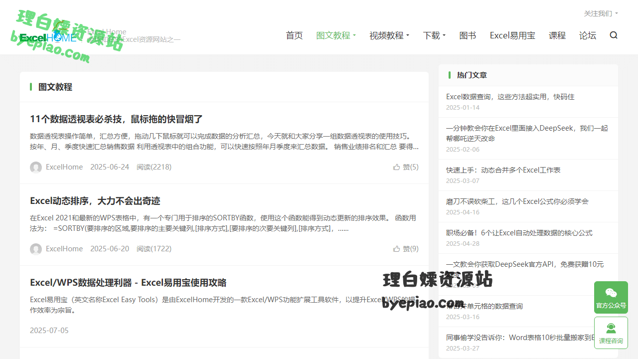This screenshot has height=359, width=638.
Task: Open article Excel/WPS数据处理利器
Action: click(128, 283)
